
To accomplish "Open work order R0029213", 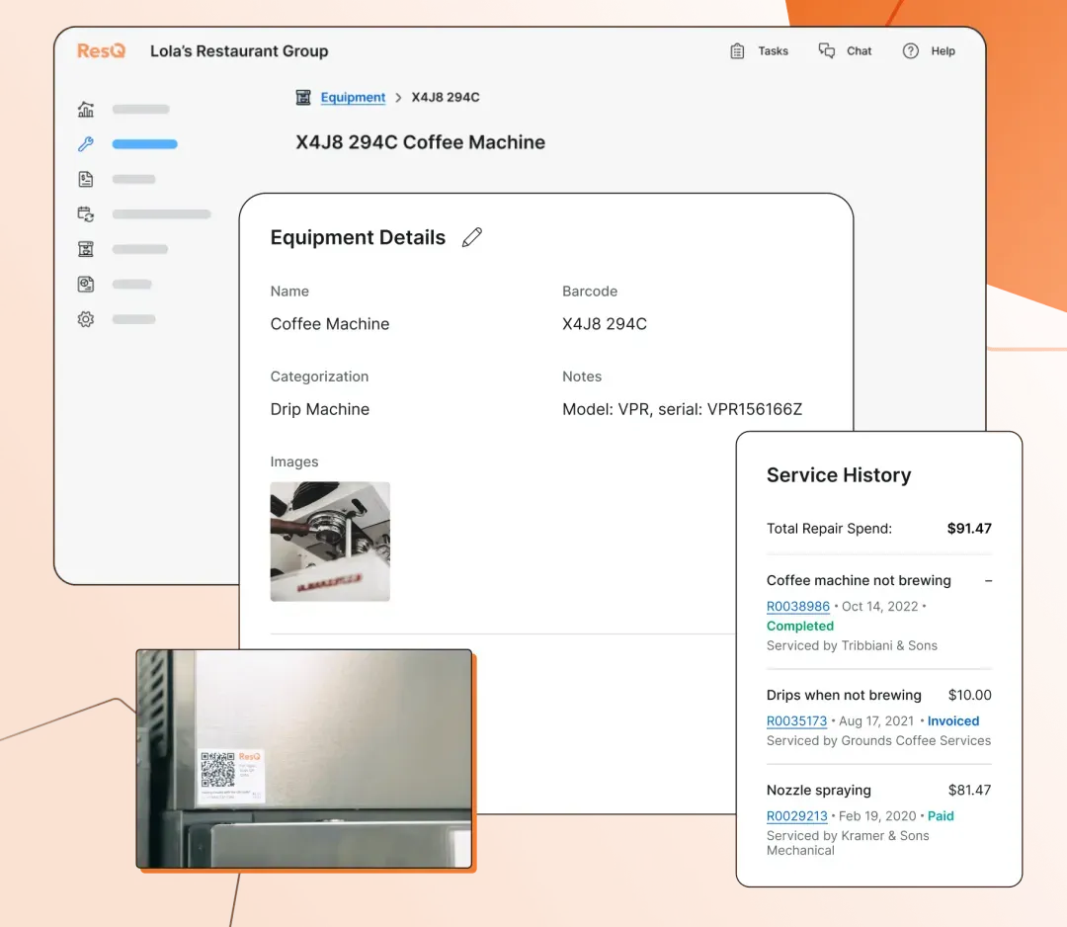I will (x=797, y=816).
